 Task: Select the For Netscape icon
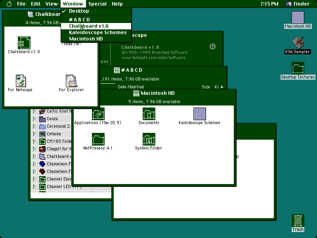[x=21, y=81]
